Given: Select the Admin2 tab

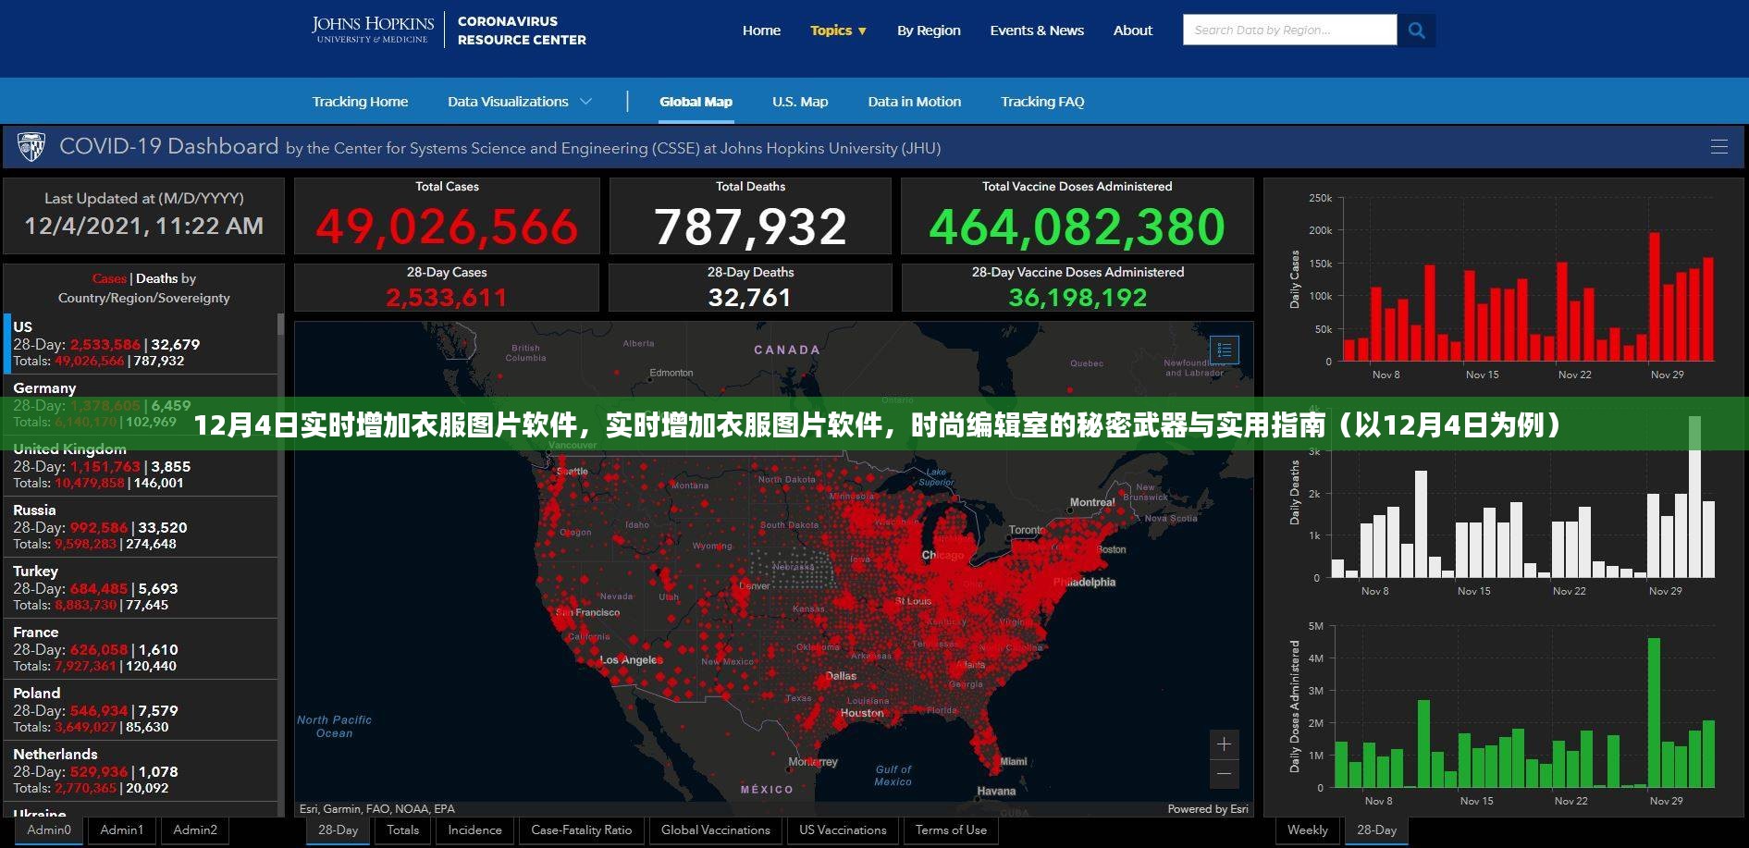Looking at the screenshot, I should tap(195, 830).
